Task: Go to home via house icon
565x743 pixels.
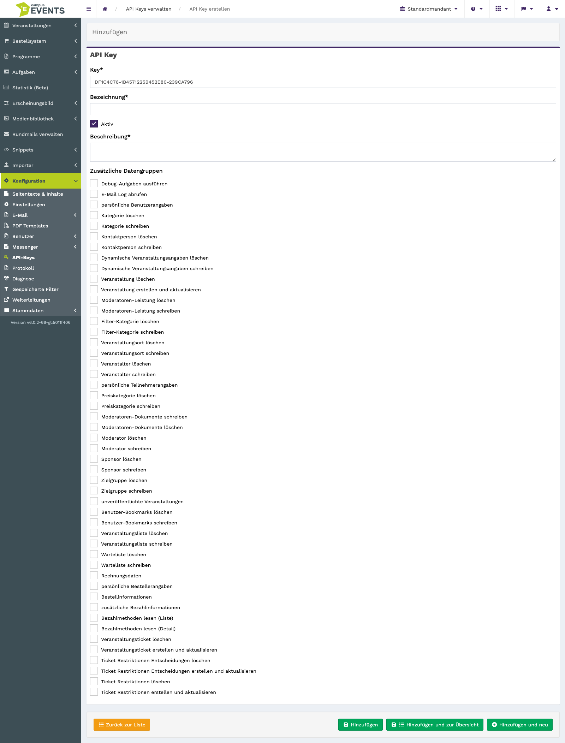Action: coord(105,9)
